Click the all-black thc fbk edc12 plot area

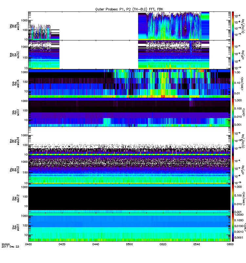point(129,198)
